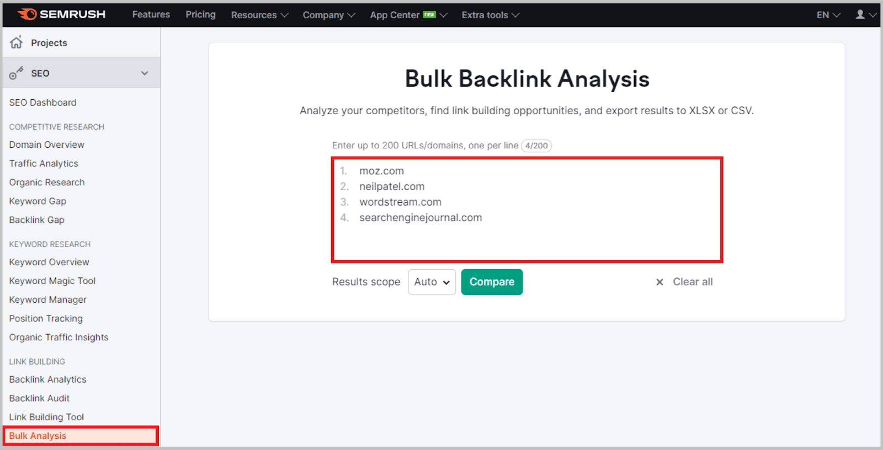Open Projects home icon
883x450 pixels.
17,42
